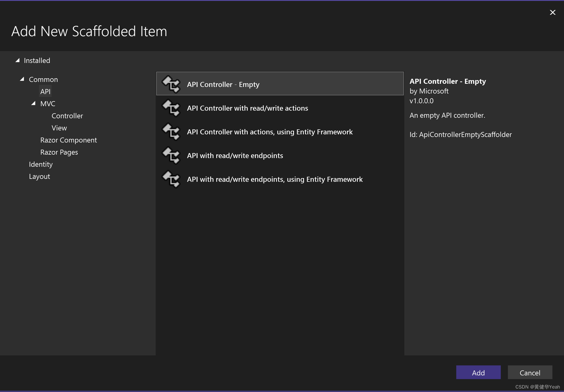Click icon for API Controller with read/write actions
Image resolution: width=564 pixels, height=392 pixels.
coord(171,108)
